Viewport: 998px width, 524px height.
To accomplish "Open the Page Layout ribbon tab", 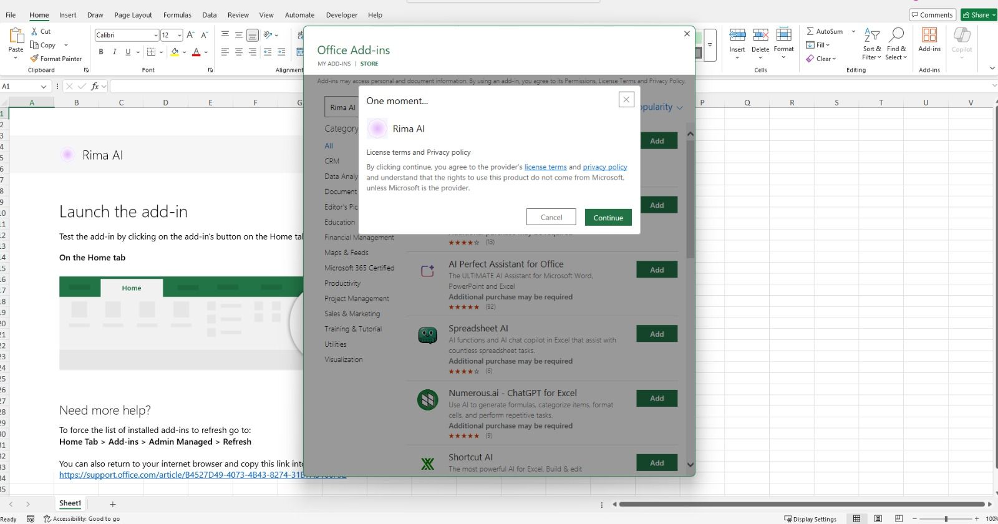I will (133, 15).
